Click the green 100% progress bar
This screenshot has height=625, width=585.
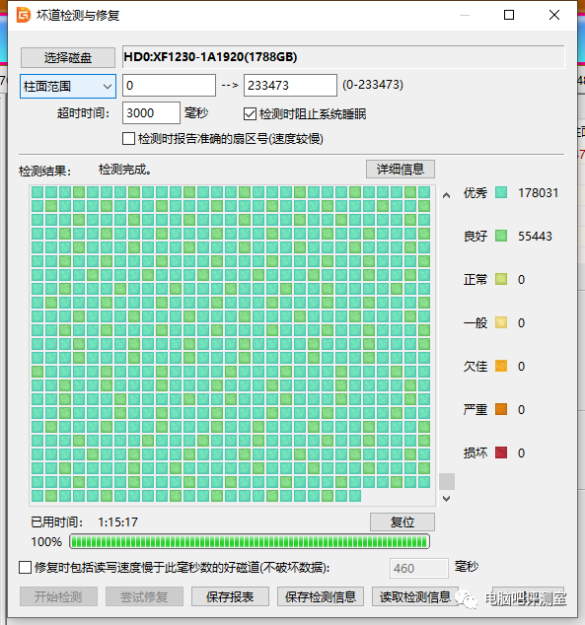point(250,541)
